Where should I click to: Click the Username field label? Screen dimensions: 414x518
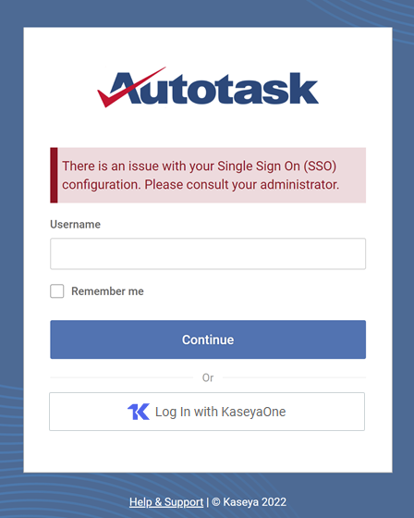pyautogui.click(x=75, y=224)
